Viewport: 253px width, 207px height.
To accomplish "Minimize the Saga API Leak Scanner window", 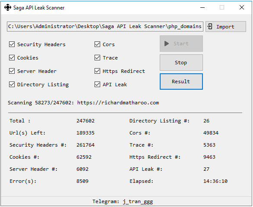I will coord(202,7).
